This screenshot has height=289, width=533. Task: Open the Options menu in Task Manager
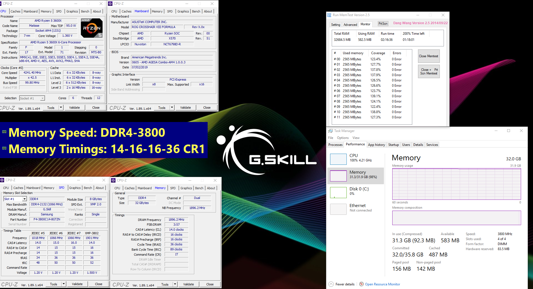coord(343,138)
